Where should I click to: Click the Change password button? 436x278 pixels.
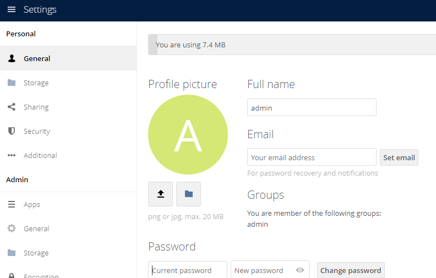coord(351,270)
